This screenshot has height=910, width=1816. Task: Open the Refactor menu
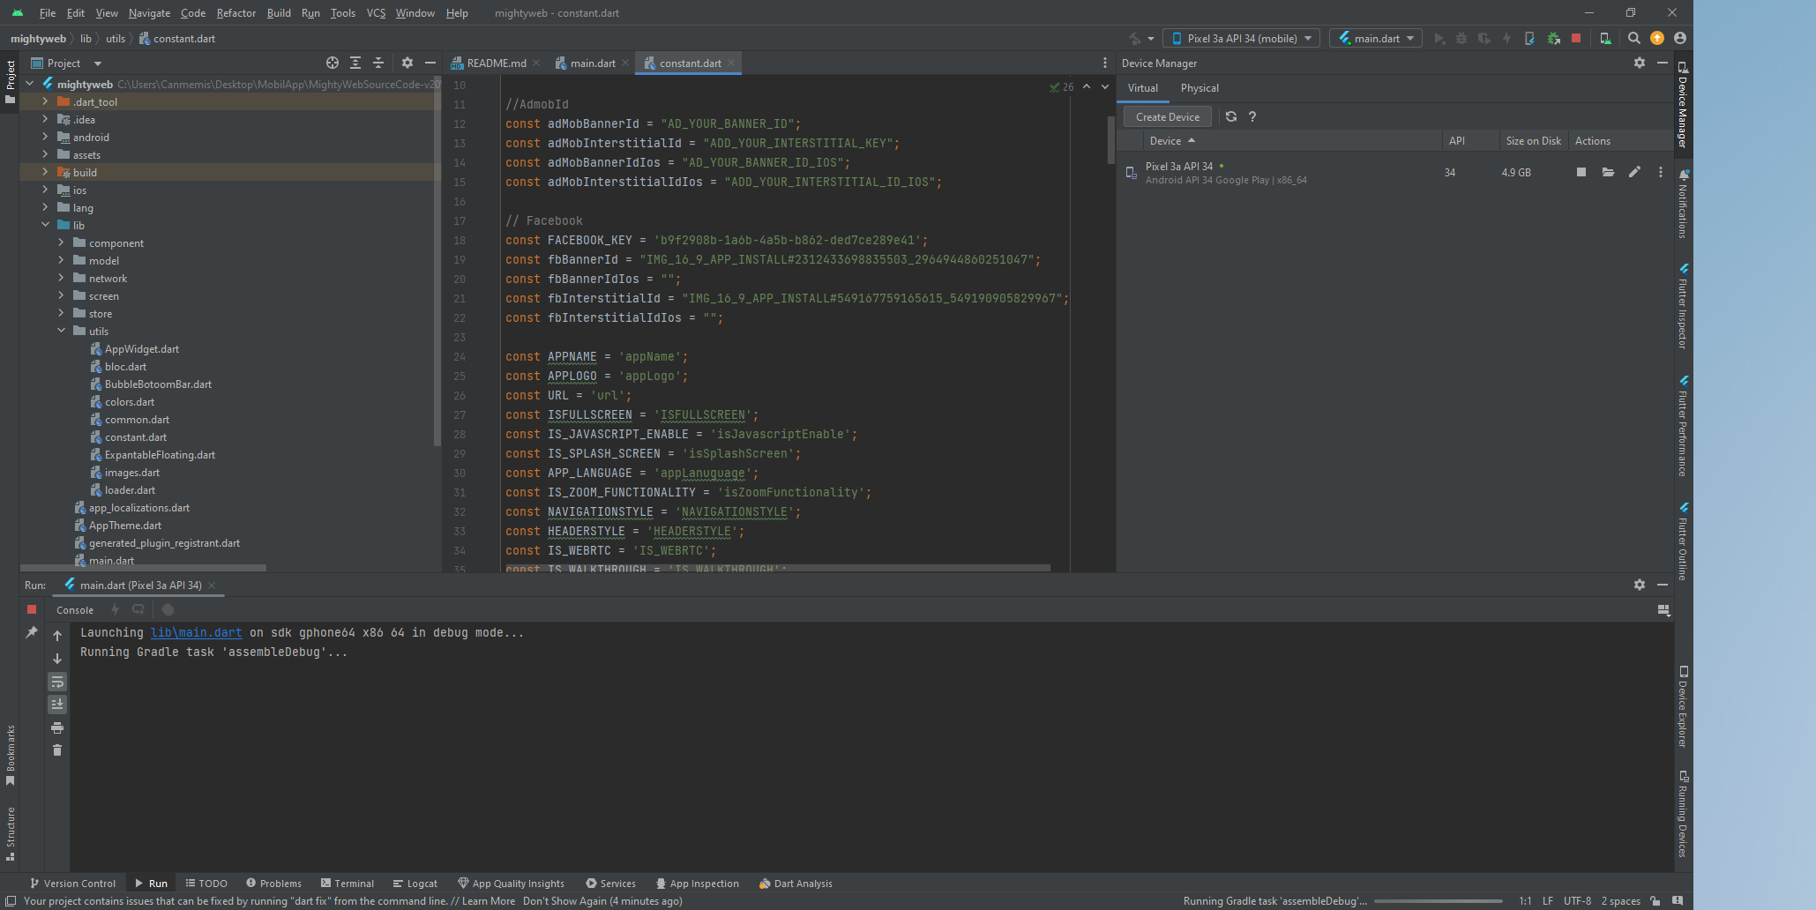click(x=236, y=13)
